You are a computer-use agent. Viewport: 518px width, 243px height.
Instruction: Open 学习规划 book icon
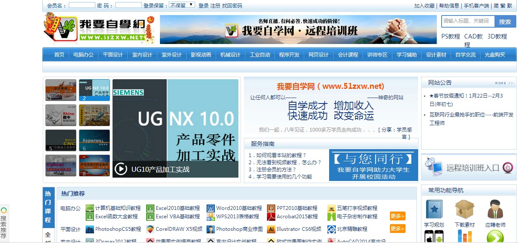tap(434, 209)
